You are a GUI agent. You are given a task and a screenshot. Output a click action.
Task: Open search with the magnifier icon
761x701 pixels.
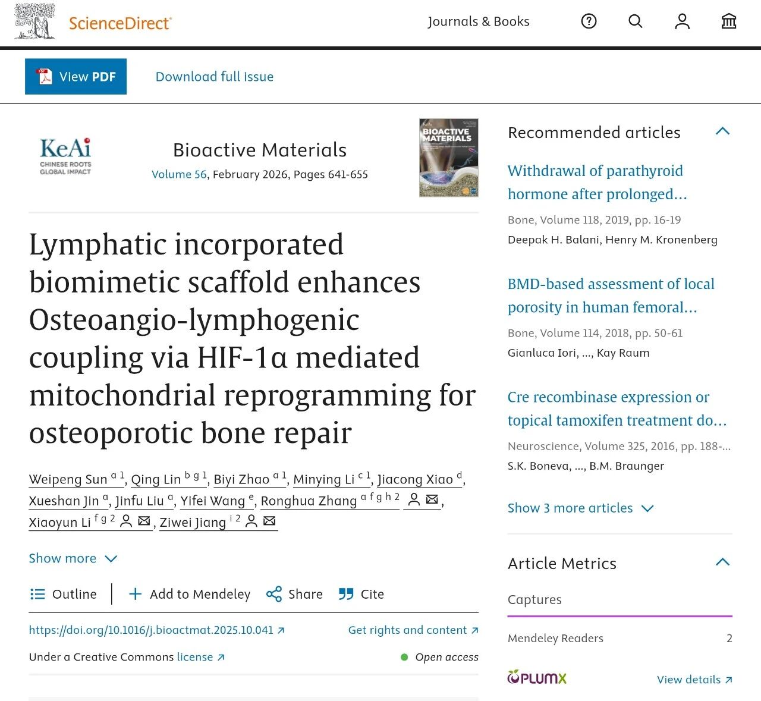[636, 22]
